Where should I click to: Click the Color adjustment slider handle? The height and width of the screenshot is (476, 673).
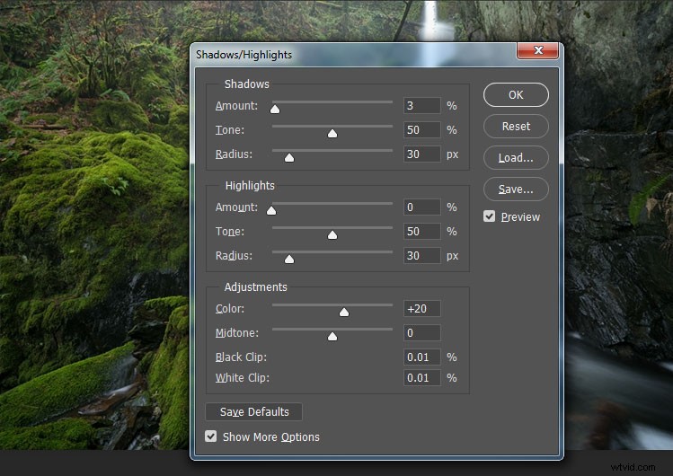coord(344,312)
